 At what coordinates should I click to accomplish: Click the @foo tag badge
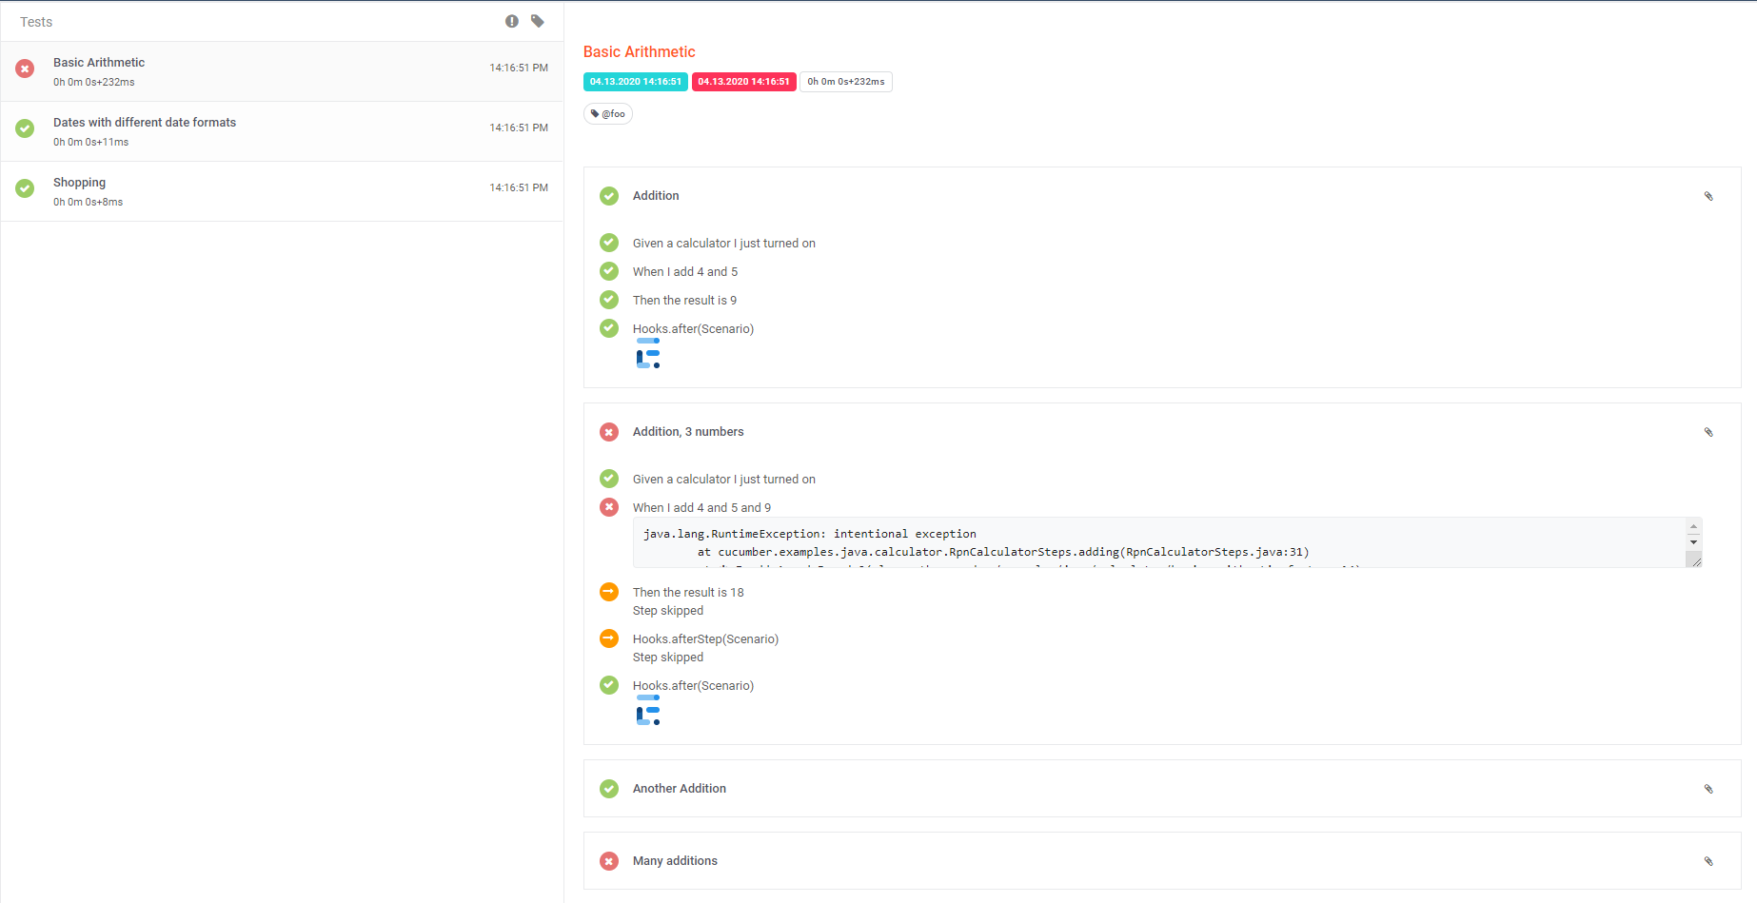[x=607, y=113]
